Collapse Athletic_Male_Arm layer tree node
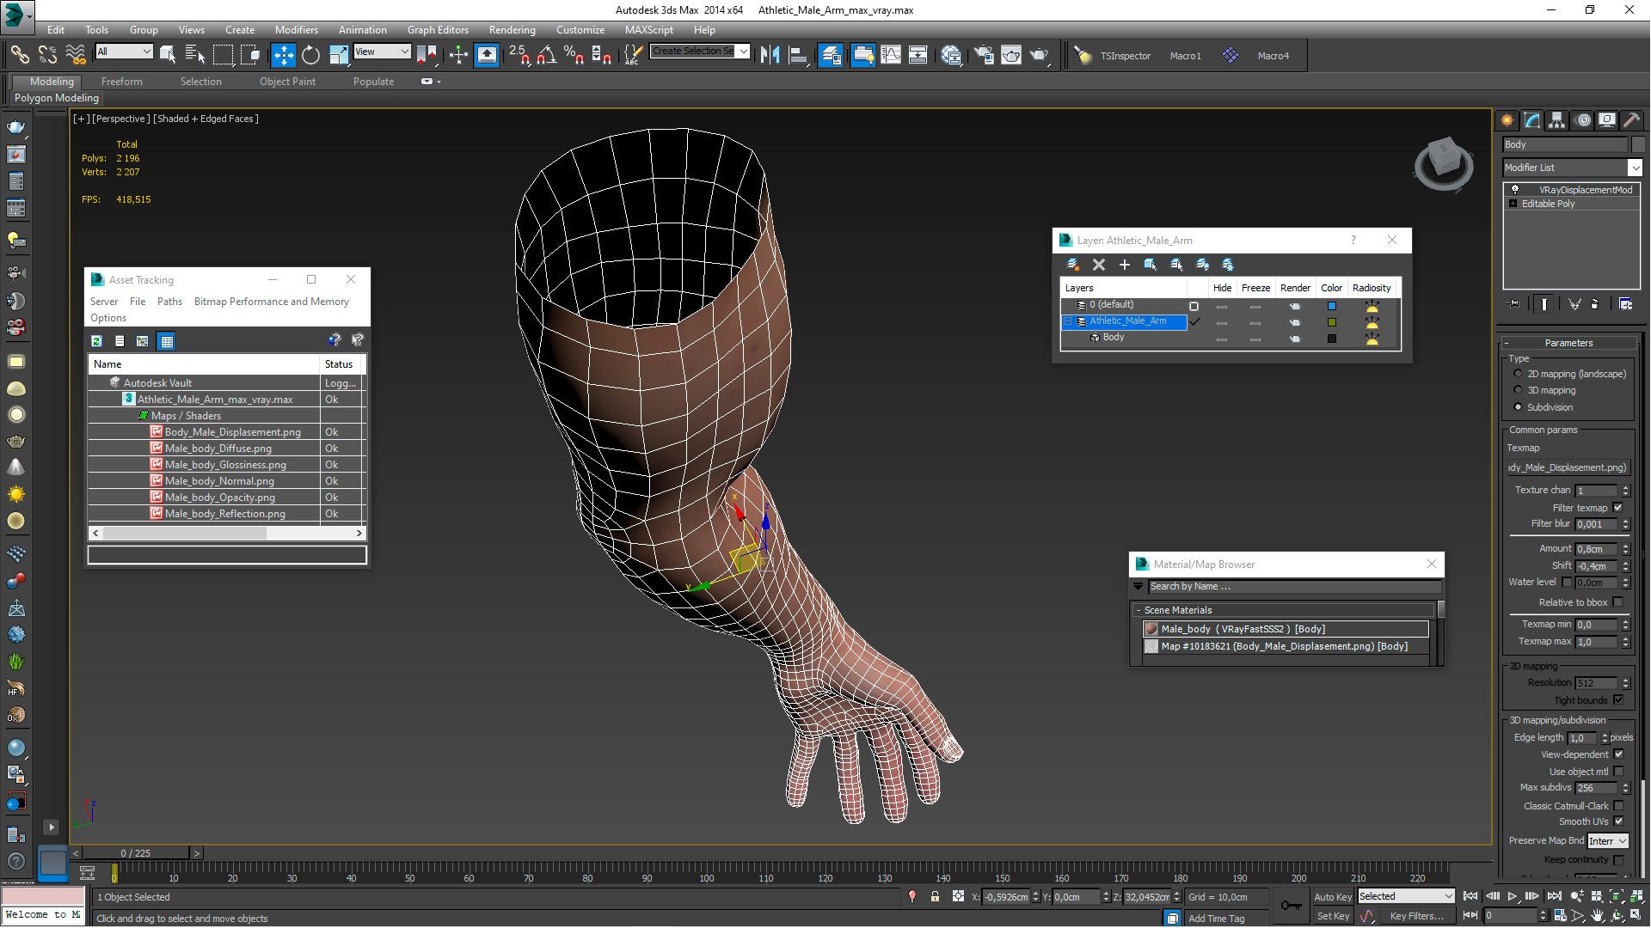The image size is (1651, 928). pyautogui.click(x=1069, y=321)
